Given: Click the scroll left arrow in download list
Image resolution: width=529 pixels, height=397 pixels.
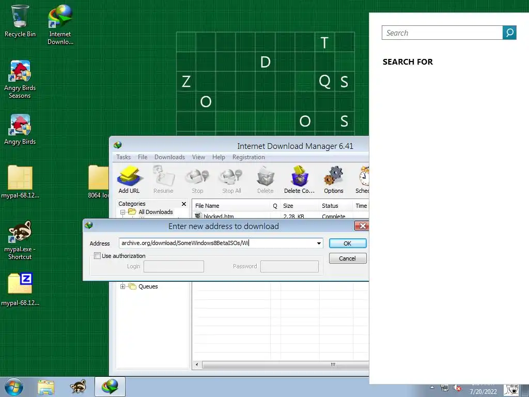Looking at the screenshot, I should point(197,364).
